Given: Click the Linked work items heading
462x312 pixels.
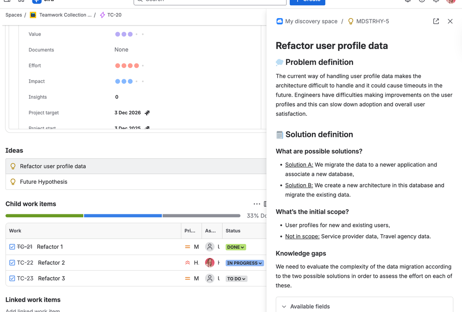Looking at the screenshot, I should 33,300.
